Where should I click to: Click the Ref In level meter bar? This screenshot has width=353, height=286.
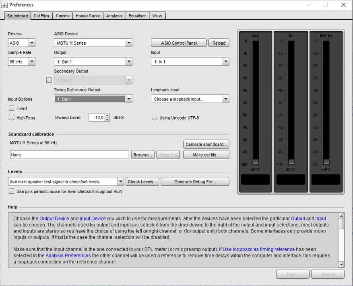coord(326,103)
